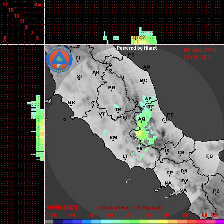
Task: Click the 9 km altitude scale label
Action: (x=26, y=27)
